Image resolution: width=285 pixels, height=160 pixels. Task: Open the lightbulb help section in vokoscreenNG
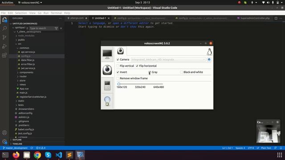(x=107, y=101)
